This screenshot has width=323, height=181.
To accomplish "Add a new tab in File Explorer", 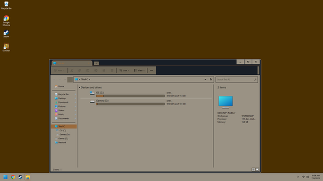I will (x=96, y=63).
